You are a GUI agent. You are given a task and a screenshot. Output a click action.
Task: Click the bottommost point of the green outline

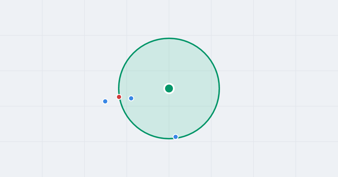169,139
